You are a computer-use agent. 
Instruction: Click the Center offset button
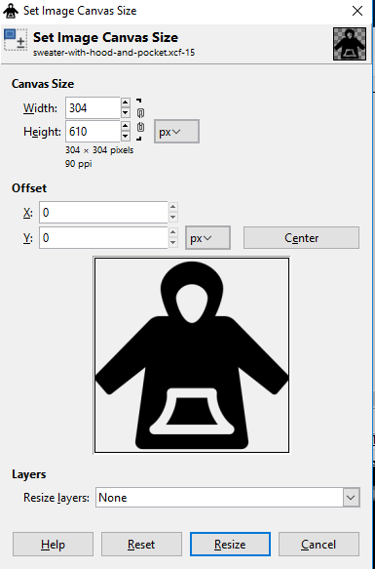coord(301,238)
